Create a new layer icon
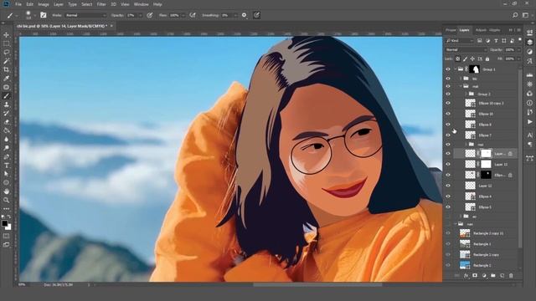 [502, 275]
